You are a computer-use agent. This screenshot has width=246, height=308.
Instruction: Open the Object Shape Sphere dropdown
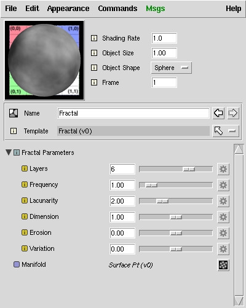point(172,68)
